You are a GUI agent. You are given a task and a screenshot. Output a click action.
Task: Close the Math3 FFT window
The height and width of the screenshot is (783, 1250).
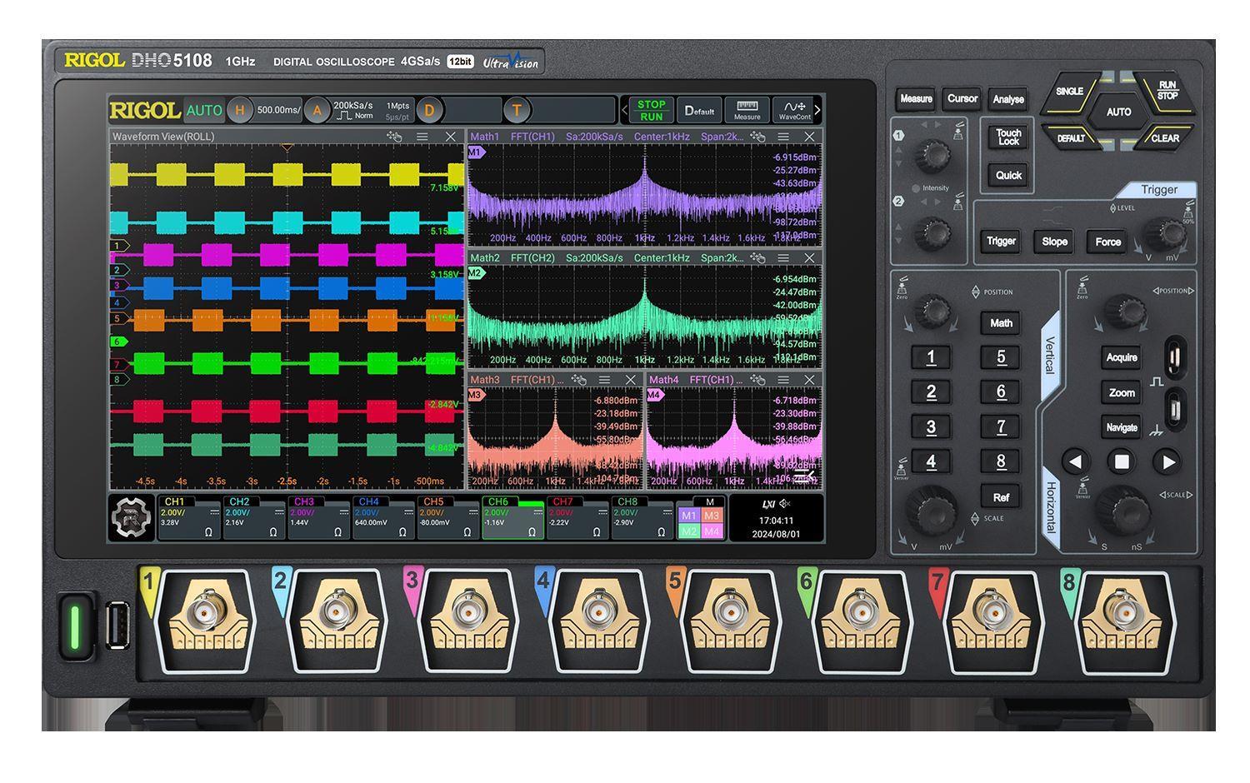point(631,380)
